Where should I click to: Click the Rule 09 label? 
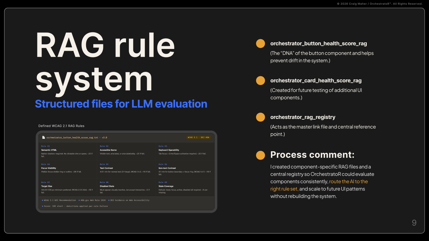[x=163, y=182]
